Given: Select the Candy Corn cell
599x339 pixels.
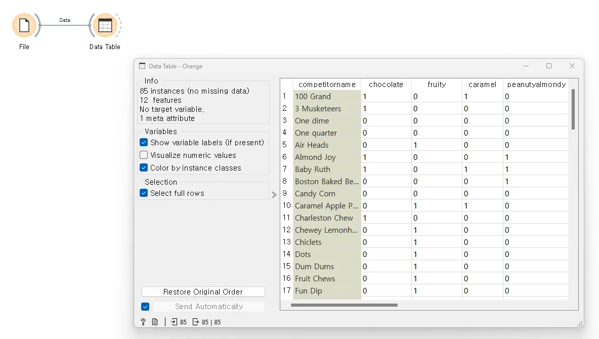Looking at the screenshot, I should pyautogui.click(x=327, y=193).
